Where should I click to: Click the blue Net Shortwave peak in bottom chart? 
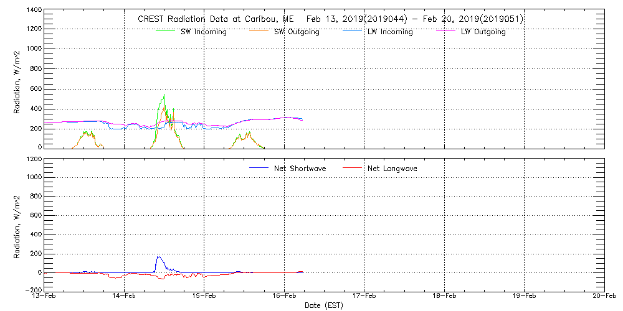(159, 257)
